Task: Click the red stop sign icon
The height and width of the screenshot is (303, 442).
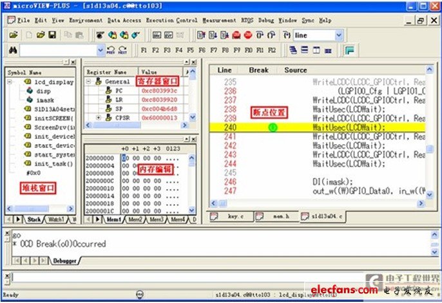Action: tap(248, 35)
